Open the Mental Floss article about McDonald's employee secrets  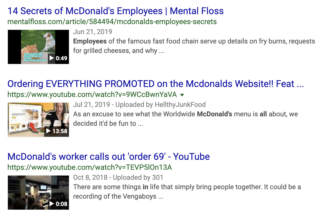coord(115,11)
